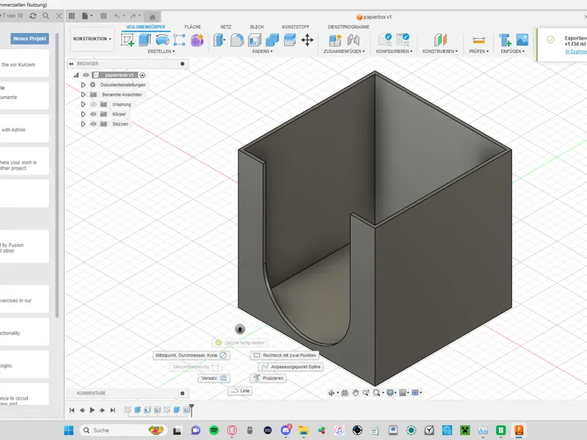This screenshot has height=440, width=587.
Task: Click the Construct offset plane icon
Action: [440, 40]
